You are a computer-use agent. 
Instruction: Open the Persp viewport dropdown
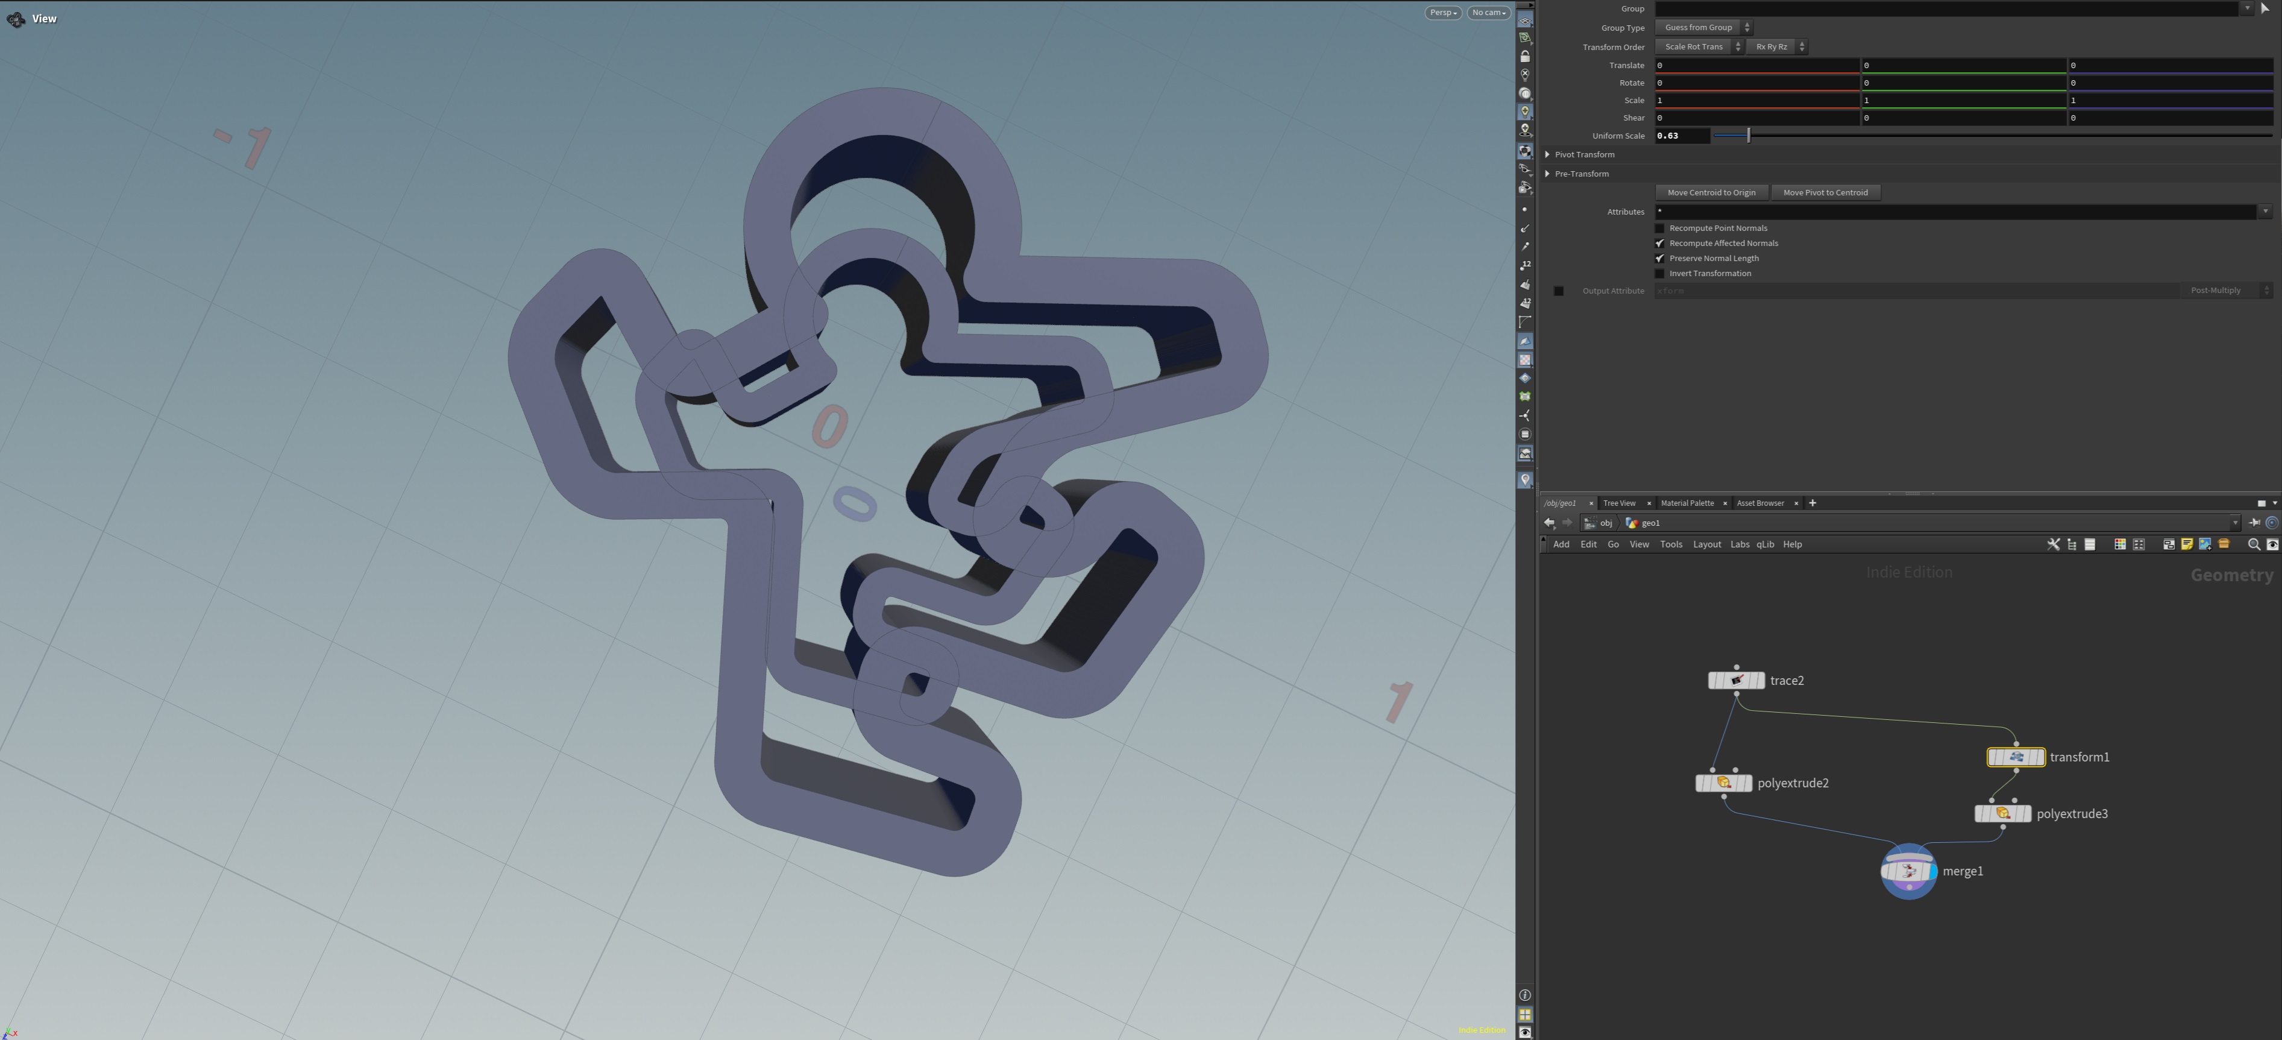click(x=1442, y=13)
